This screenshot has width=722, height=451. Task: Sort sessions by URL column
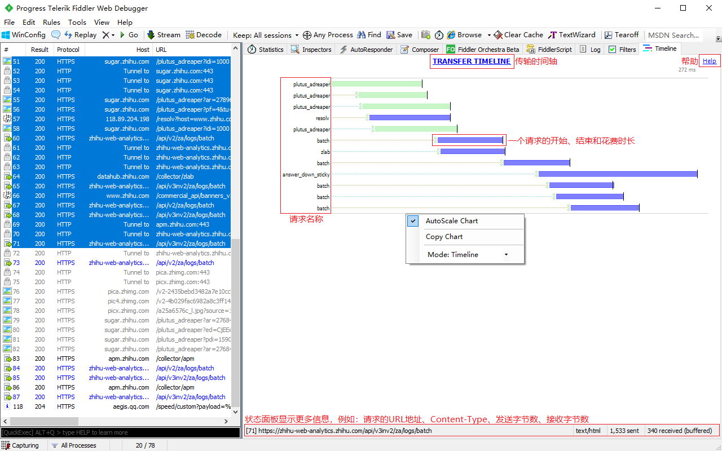[x=192, y=50]
